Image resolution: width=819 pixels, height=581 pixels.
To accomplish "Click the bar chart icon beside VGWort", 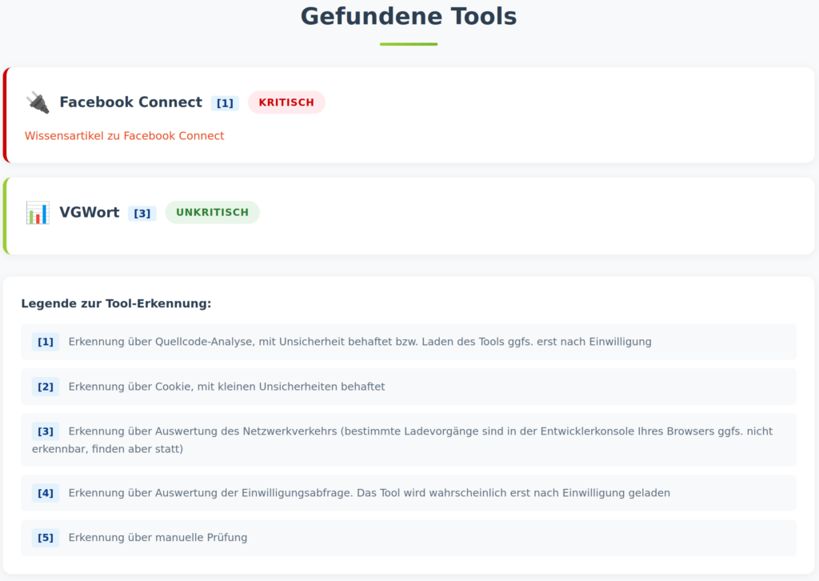I will 37,213.
